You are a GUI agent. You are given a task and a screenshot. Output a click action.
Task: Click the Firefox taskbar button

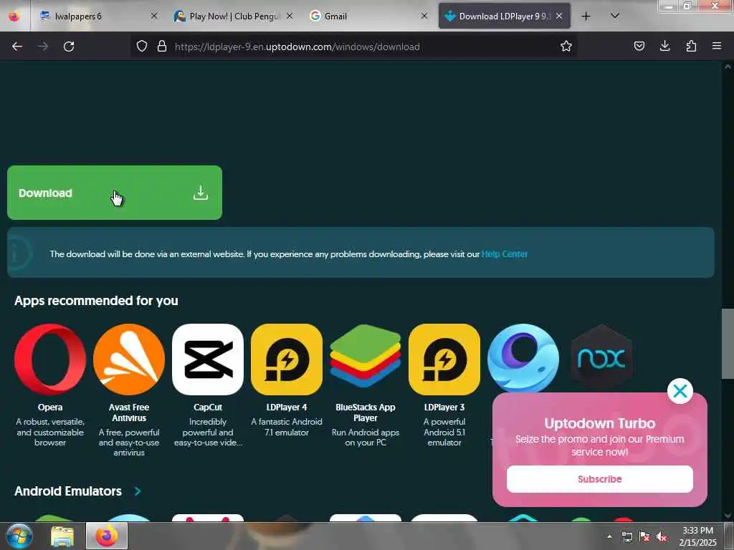pos(107,536)
